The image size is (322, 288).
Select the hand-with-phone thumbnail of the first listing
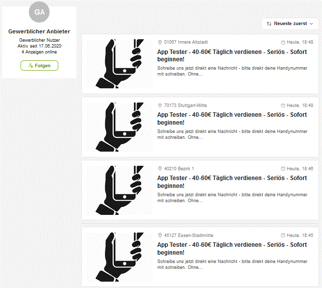coord(120,64)
